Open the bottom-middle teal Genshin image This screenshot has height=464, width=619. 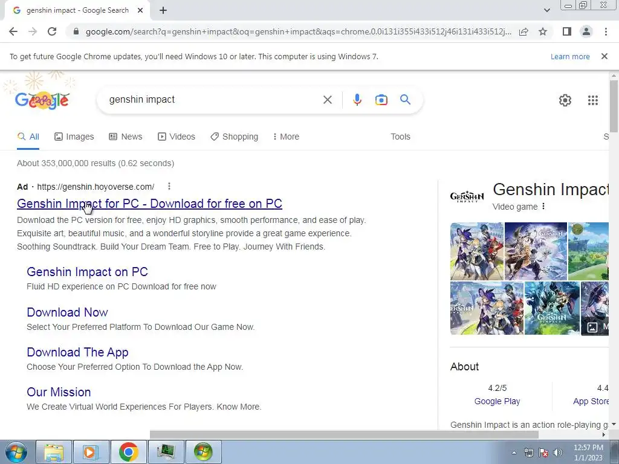552,308
